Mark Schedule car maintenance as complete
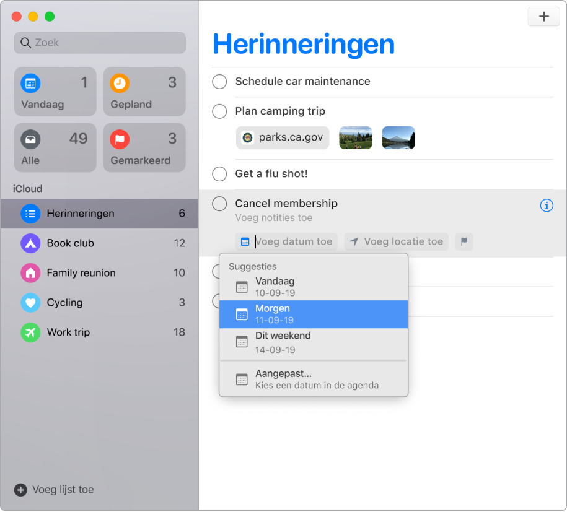This screenshot has width=567, height=512. pyautogui.click(x=219, y=82)
